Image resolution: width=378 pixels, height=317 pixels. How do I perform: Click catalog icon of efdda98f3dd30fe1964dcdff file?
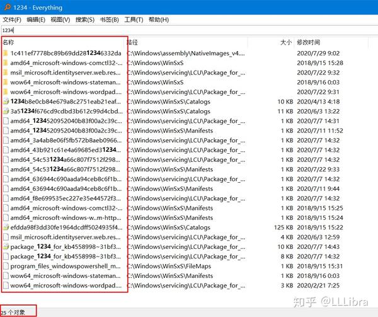pyautogui.click(x=6, y=228)
